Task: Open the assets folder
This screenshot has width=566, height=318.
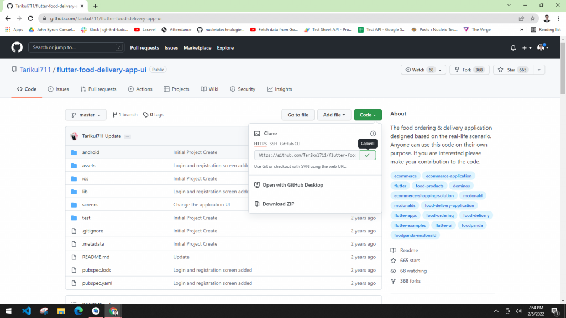Action: click(89, 166)
